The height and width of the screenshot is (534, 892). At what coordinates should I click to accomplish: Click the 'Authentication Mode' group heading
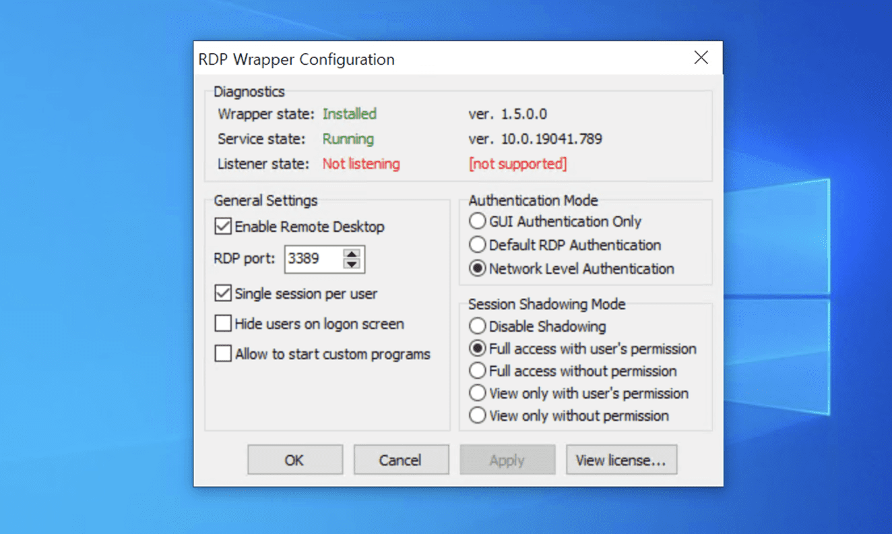coord(534,200)
